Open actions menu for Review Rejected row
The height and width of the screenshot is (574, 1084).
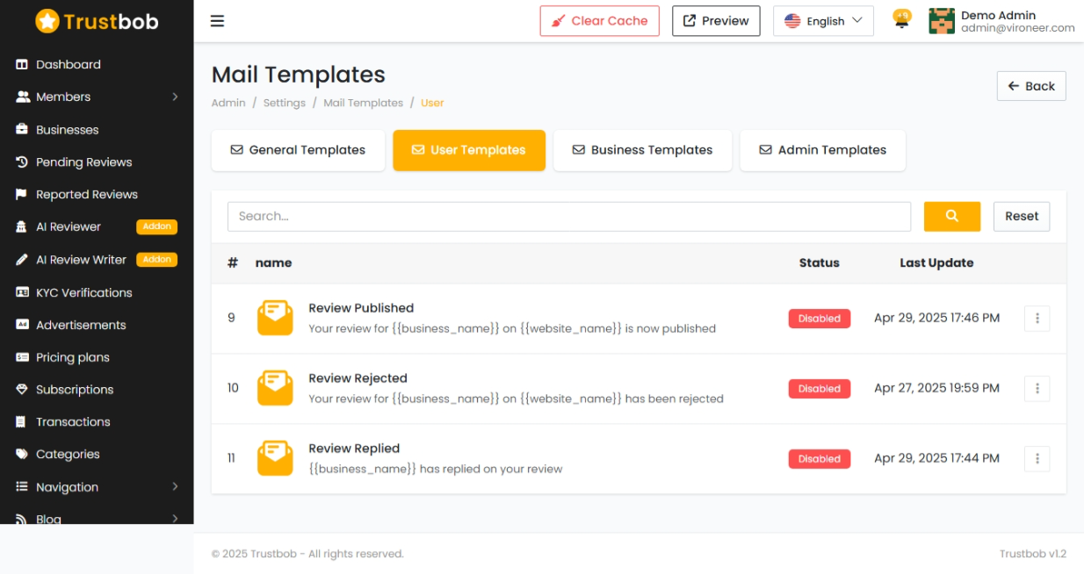1037,389
